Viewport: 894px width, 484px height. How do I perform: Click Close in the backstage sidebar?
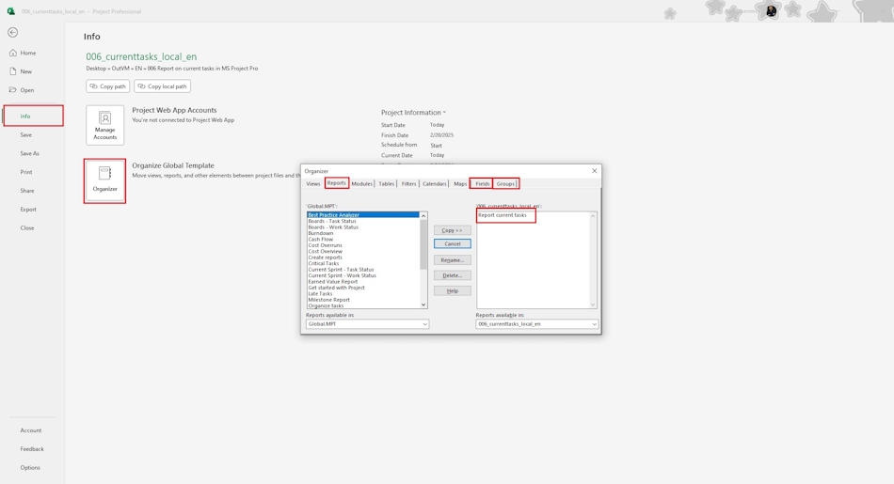(26, 227)
